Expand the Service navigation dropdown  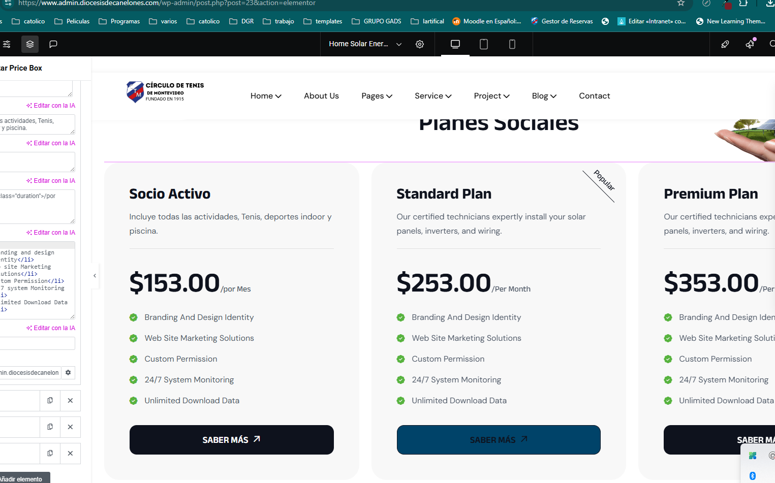tap(433, 96)
